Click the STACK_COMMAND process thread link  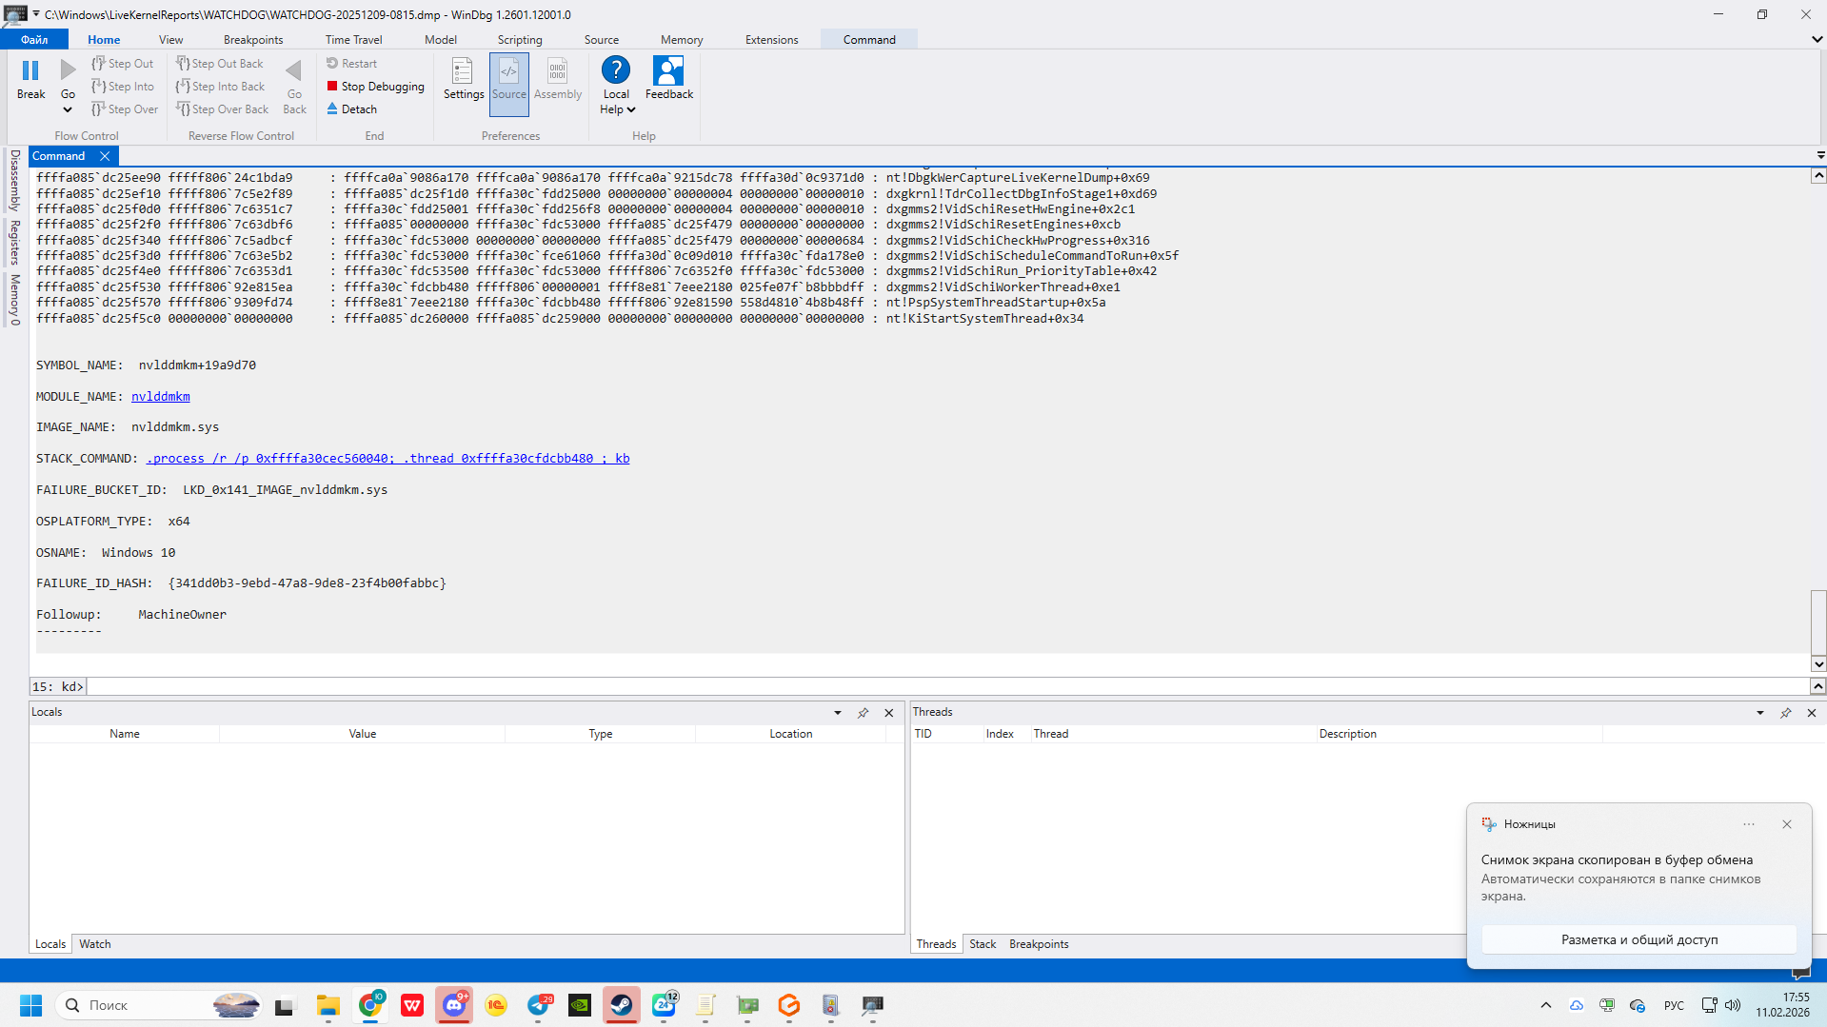(387, 459)
